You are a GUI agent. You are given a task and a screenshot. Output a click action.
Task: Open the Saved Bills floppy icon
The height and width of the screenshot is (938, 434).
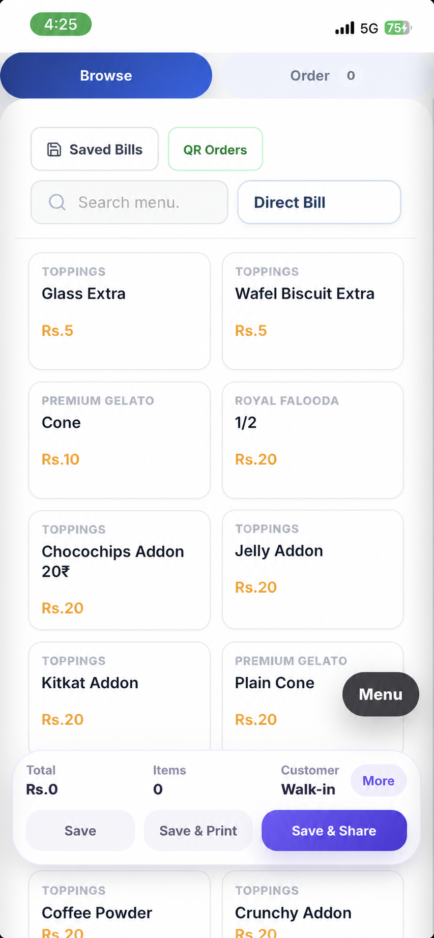(54, 149)
